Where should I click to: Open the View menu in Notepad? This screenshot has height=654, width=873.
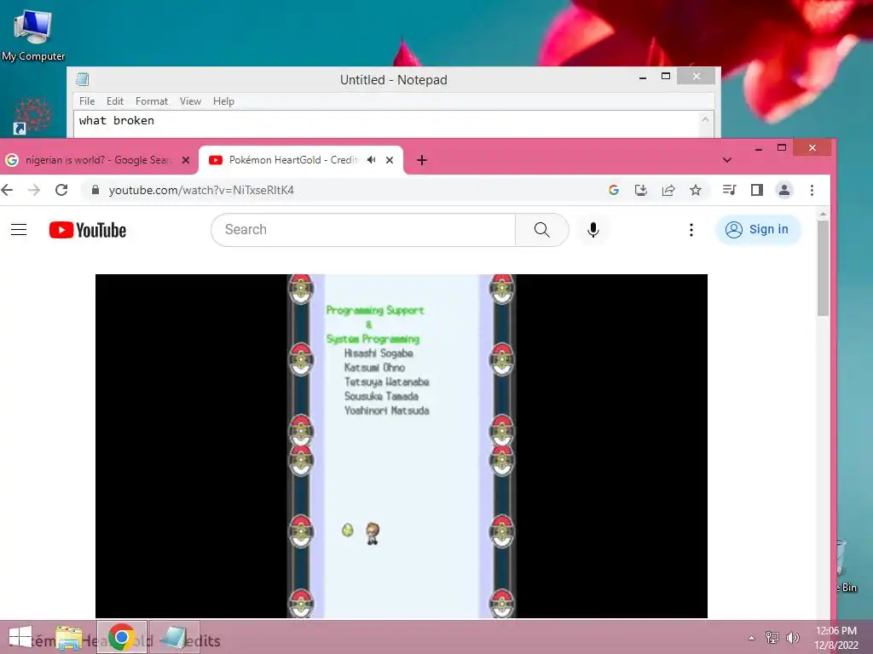pos(190,101)
